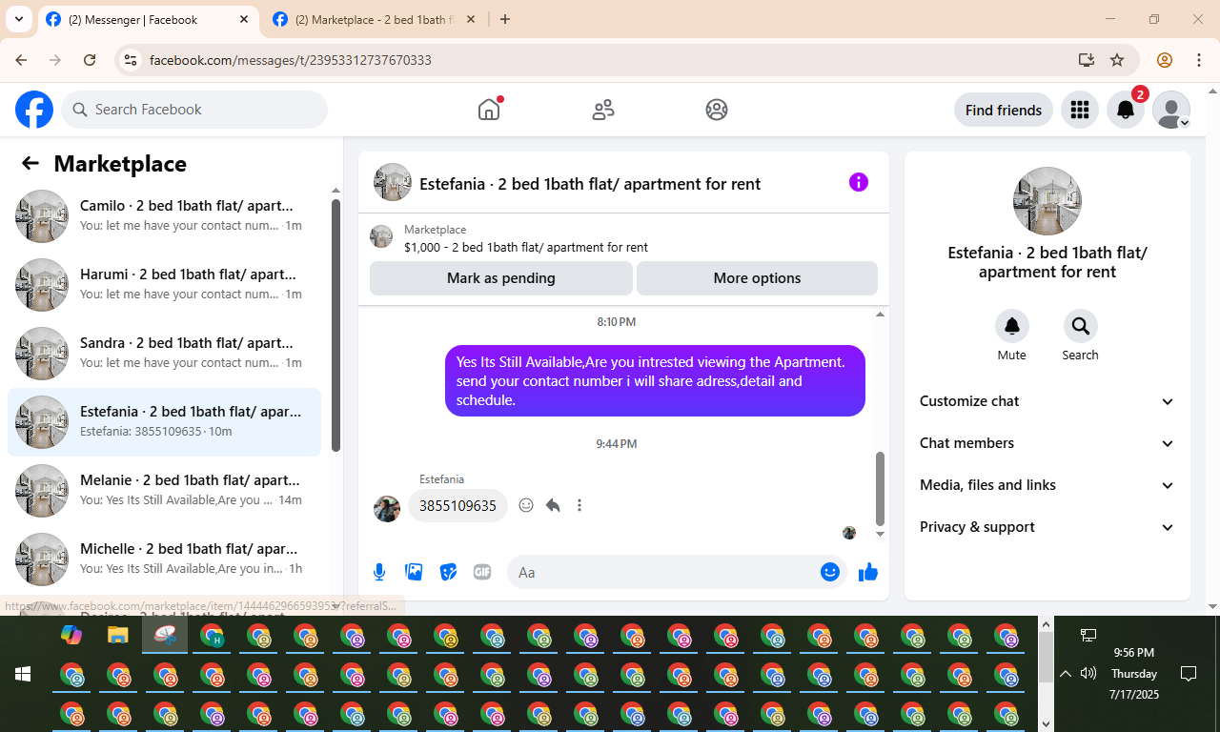Click the chat messages scrollbar thumb
1220x732 pixels.
tap(880, 488)
